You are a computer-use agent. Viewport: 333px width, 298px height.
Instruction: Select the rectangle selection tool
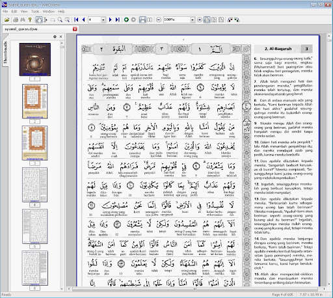[x=53, y=20]
